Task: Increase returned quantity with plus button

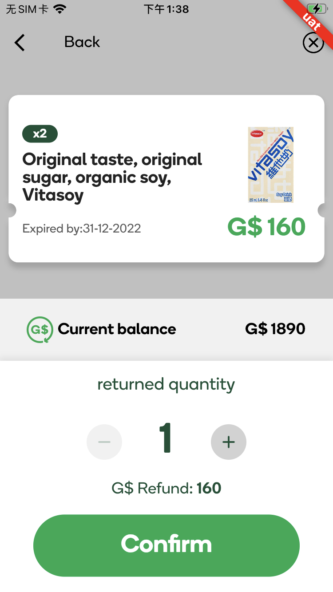Action: coord(229,442)
